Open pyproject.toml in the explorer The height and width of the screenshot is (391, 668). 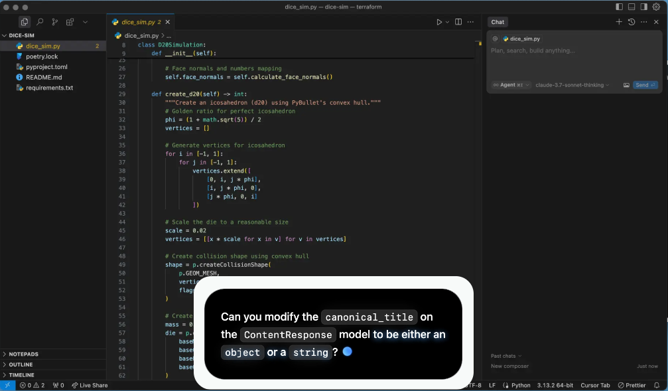46,67
